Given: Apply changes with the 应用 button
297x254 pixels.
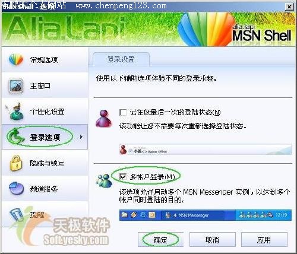Looking at the screenshot, I should point(264,240).
